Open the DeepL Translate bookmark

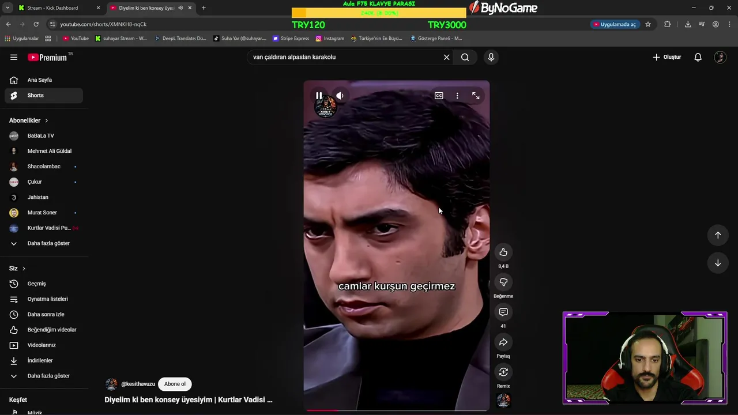[x=180, y=39]
